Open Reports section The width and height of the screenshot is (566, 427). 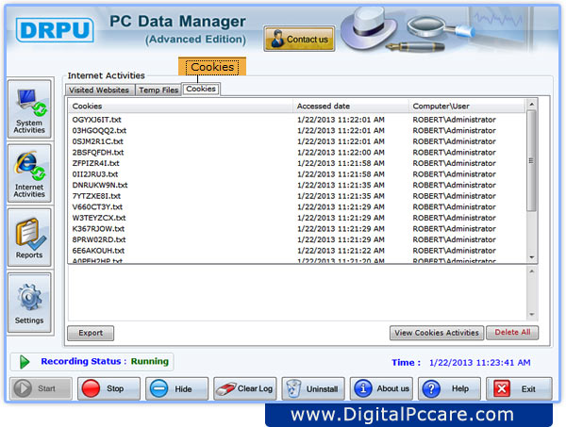point(29,238)
